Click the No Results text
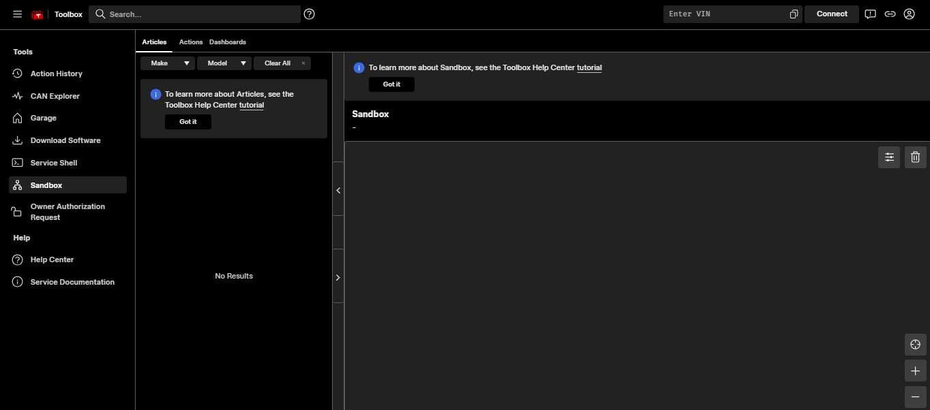 (234, 276)
